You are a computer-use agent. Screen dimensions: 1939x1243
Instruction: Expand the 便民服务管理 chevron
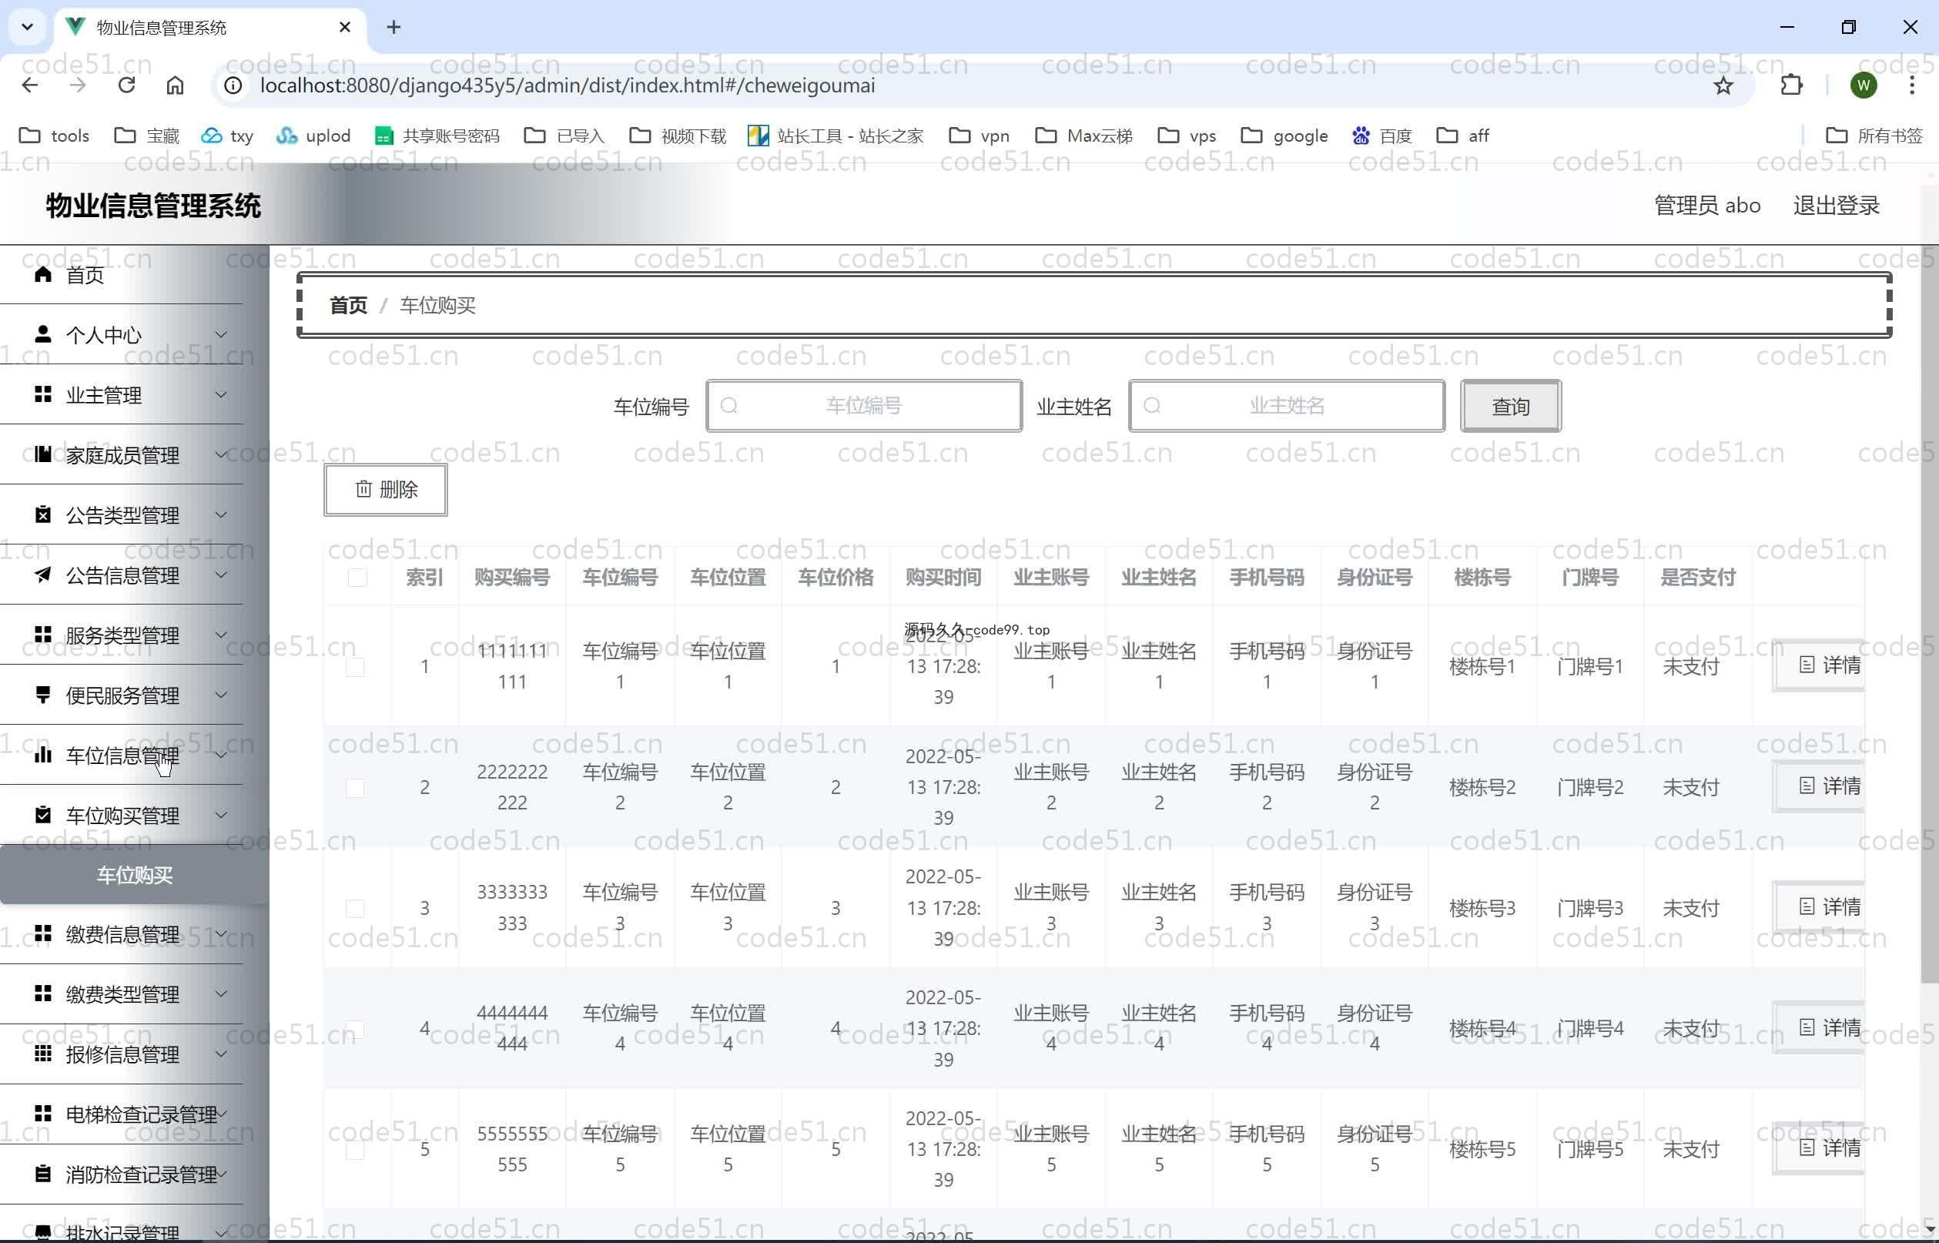pyautogui.click(x=221, y=694)
